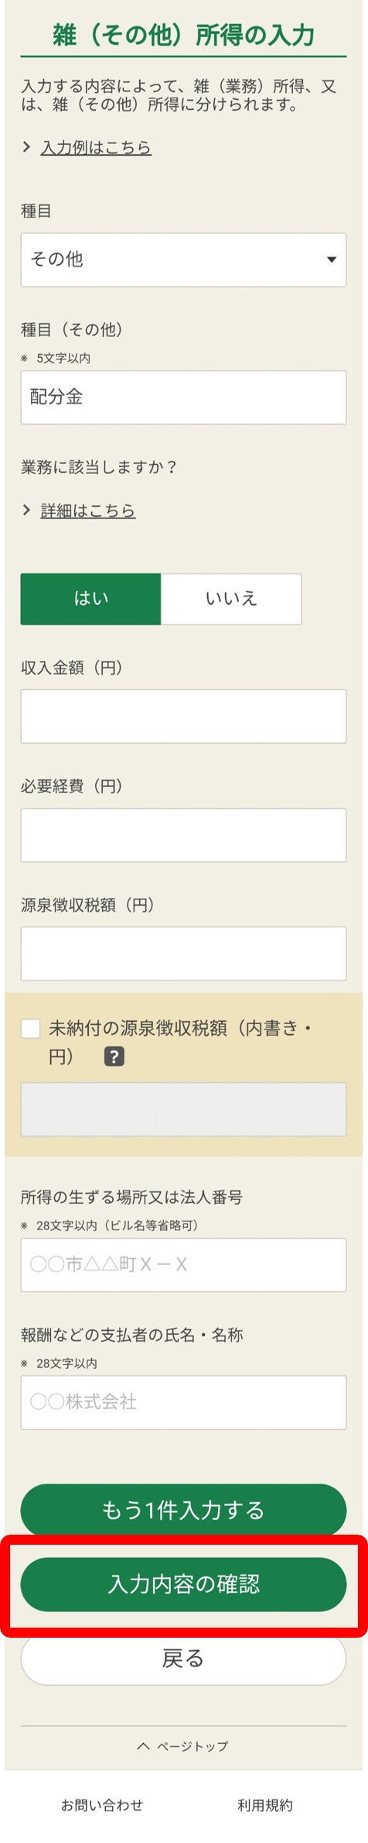368x1843 pixels.
Task: Select はい for business income
Action: coord(90,598)
